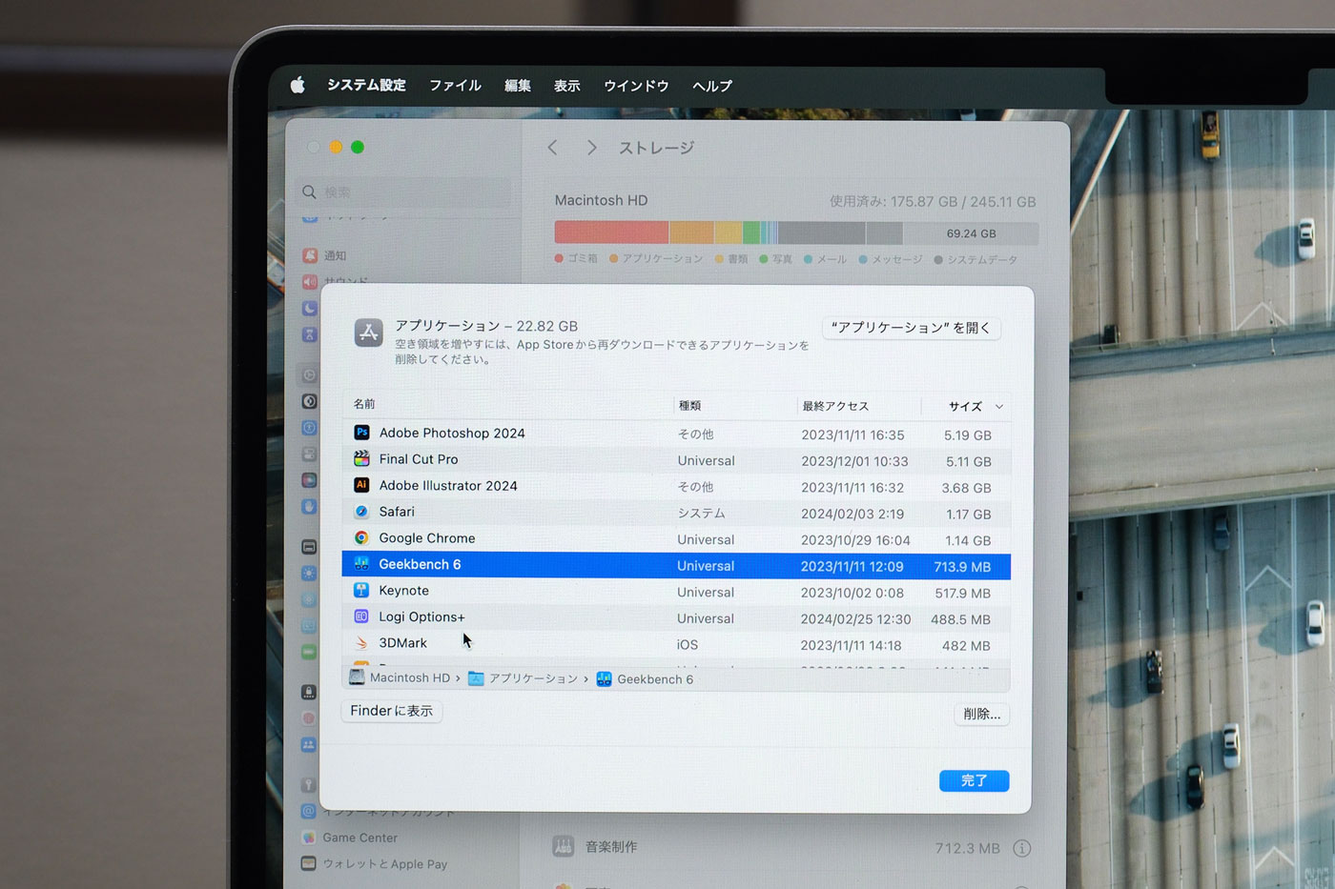Image resolution: width=1335 pixels, height=889 pixels.
Task: Click the Final Cut Pro icon
Action: click(361, 458)
